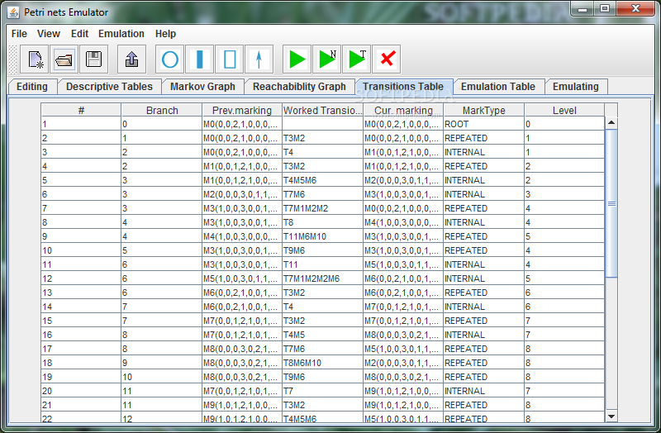Open the Help menu
Screen dimensions: 661x433
[165, 34]
